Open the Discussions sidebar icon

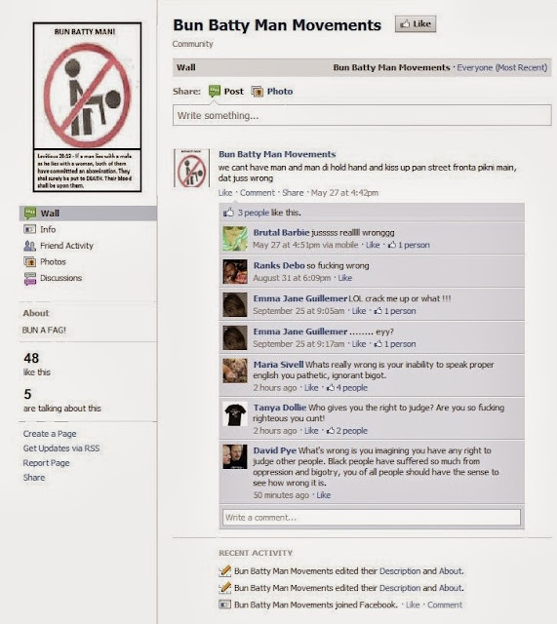point(30,279)
